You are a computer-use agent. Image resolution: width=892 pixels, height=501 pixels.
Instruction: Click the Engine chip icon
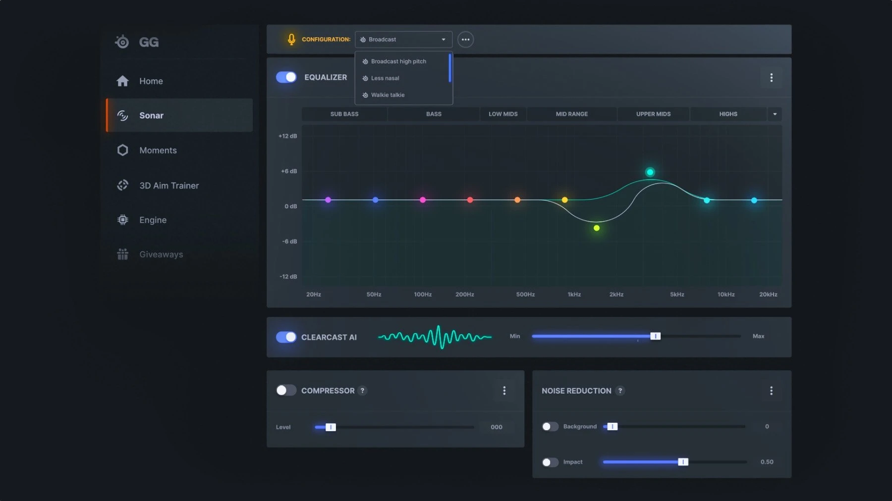122,219
